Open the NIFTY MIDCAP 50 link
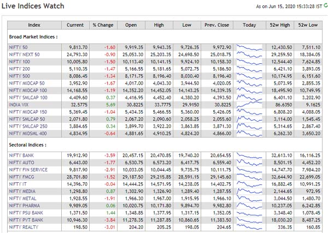This screenshot has height=233, width=328. pos(27,83)
